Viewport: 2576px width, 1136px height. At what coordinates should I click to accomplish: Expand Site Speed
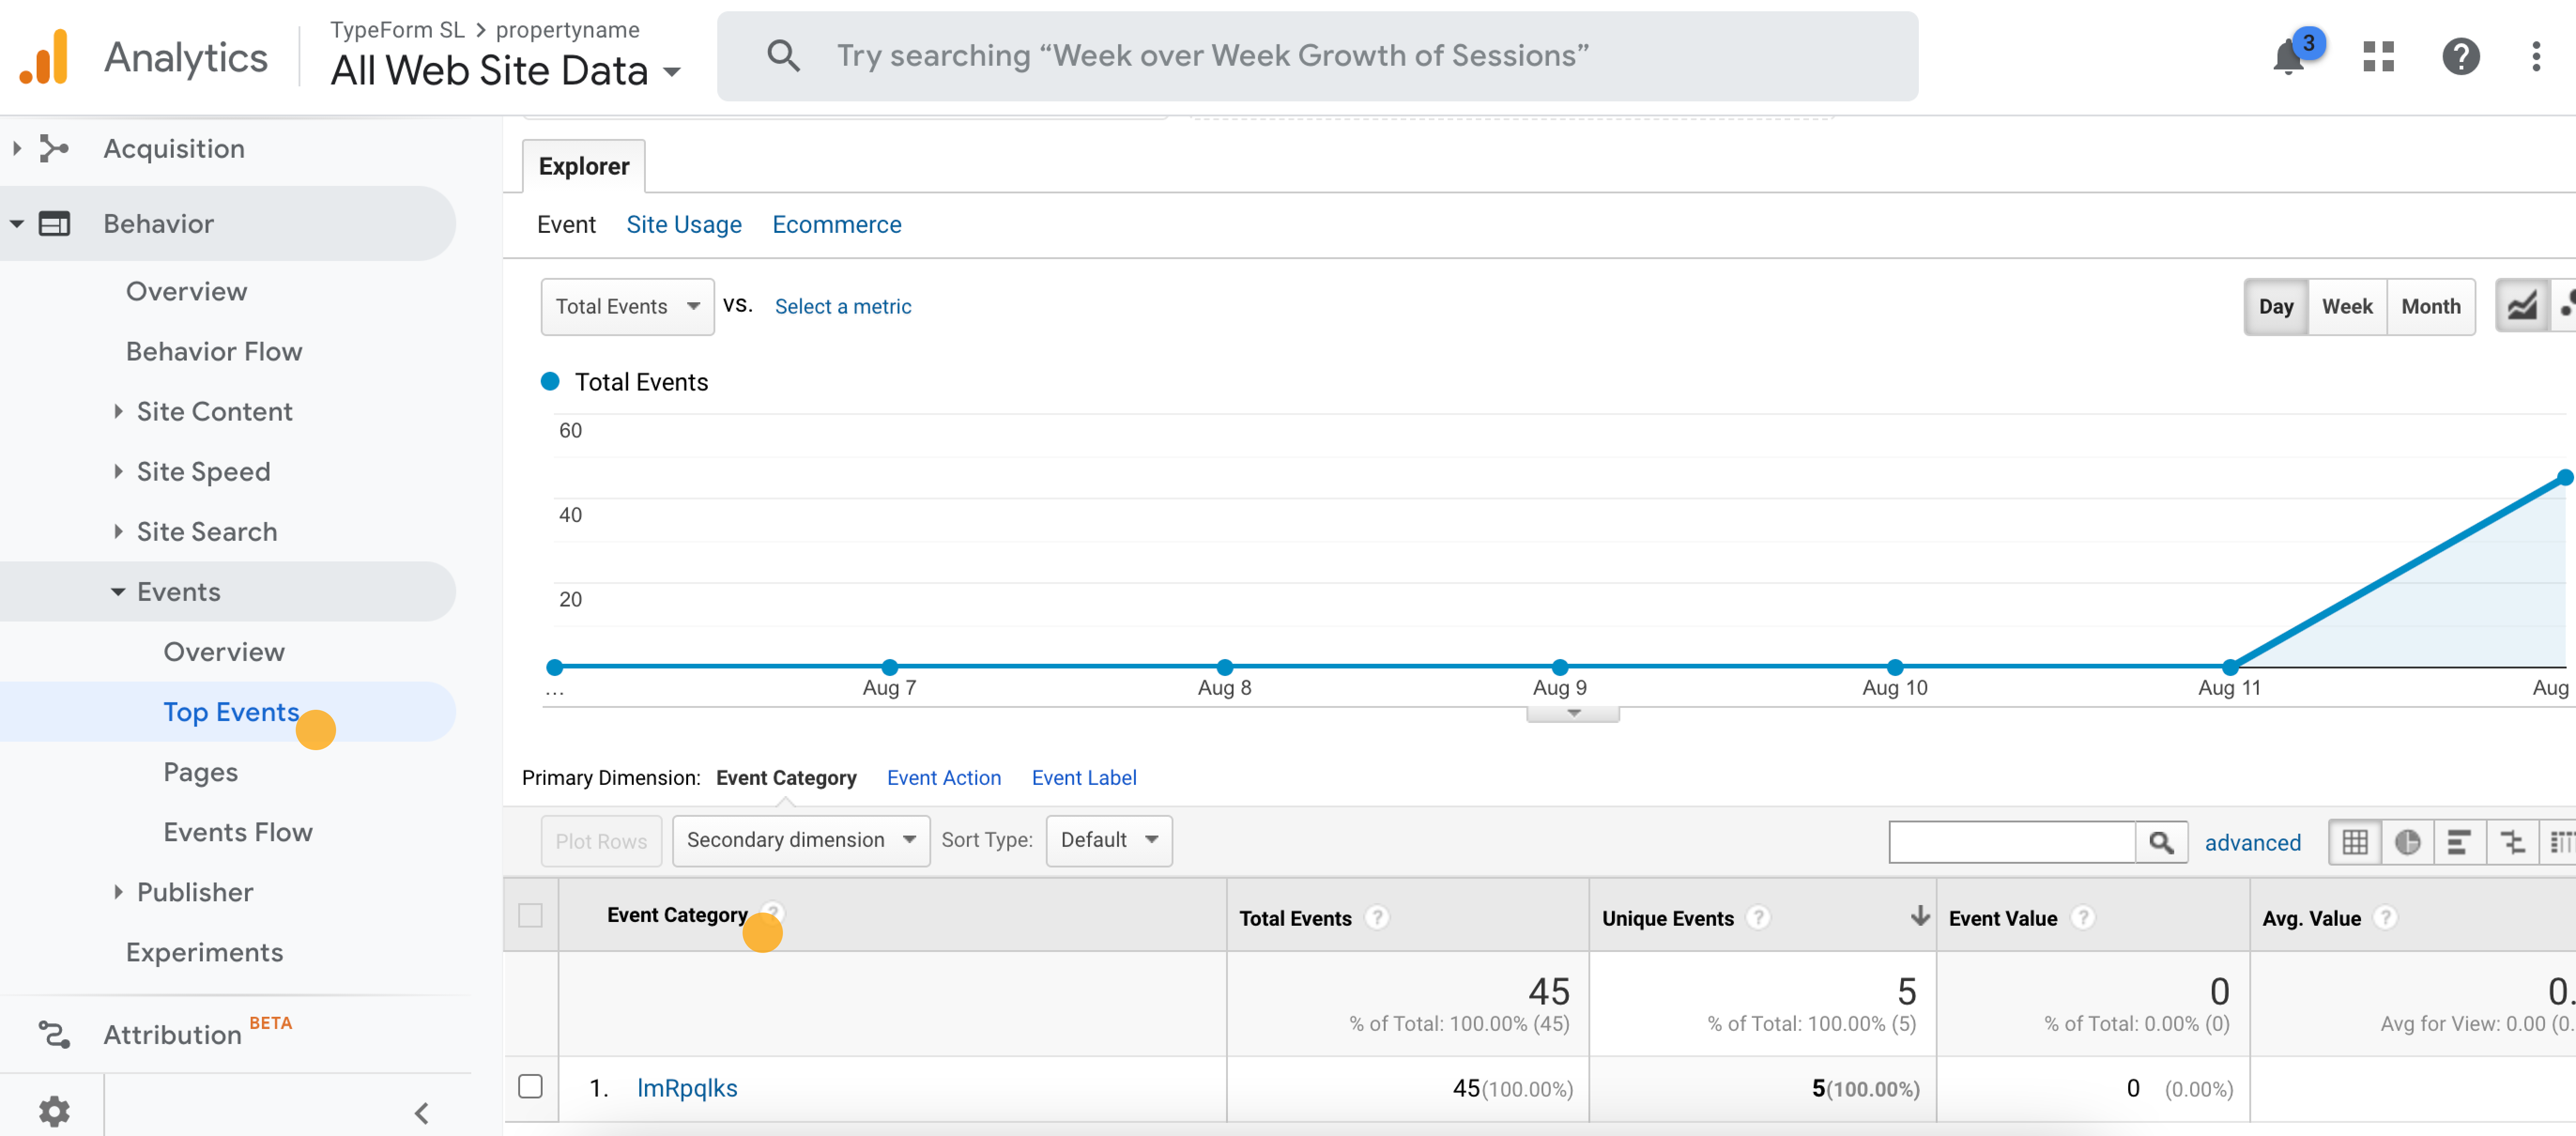point(118,471)
